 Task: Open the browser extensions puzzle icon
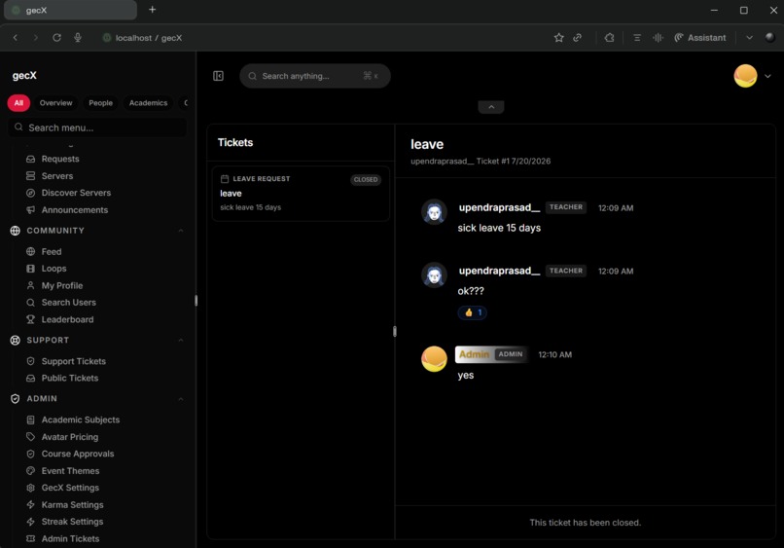pyautogui.click(x=609, y=38)
